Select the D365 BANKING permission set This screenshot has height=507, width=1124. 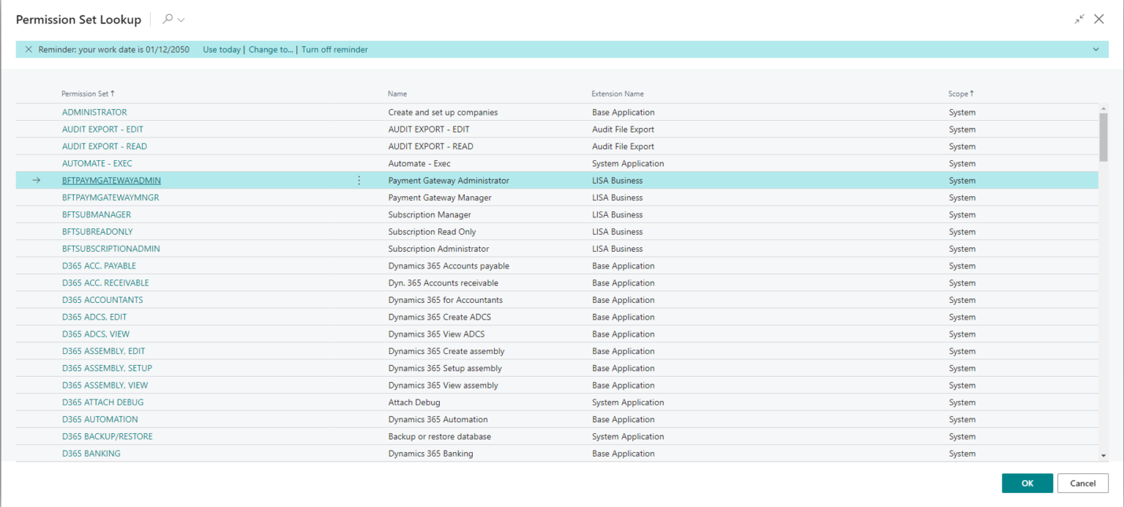pos(91,454)
